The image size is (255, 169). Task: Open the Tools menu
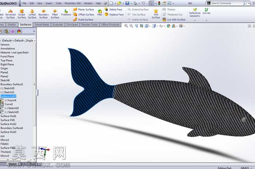click(58, 3)
